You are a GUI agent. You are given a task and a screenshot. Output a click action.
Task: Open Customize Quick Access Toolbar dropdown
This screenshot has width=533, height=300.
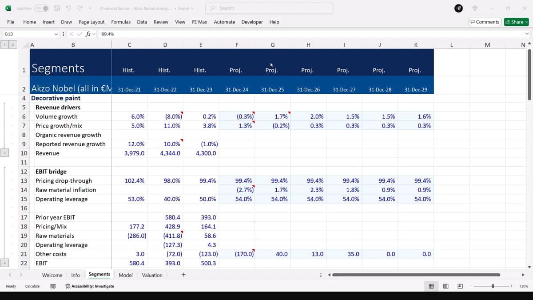90,8
